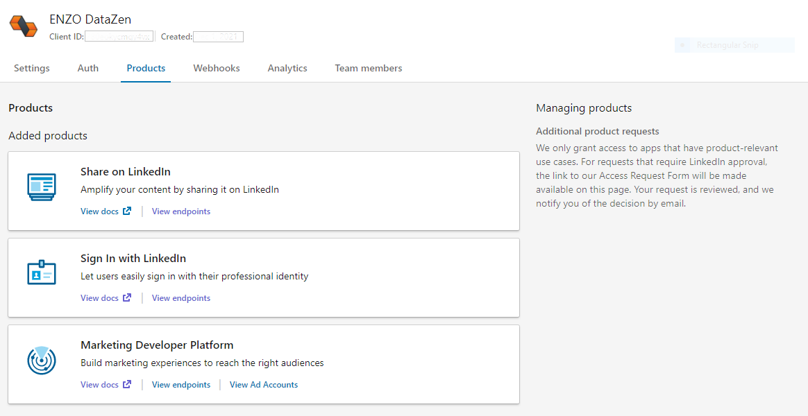Open View docs for Sign In with LinkedIn

pyautogui.click(x=99, y=297)
